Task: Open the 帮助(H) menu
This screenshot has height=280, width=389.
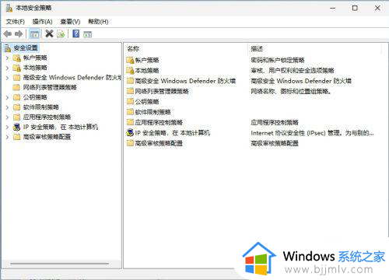Action: point(98,22)
